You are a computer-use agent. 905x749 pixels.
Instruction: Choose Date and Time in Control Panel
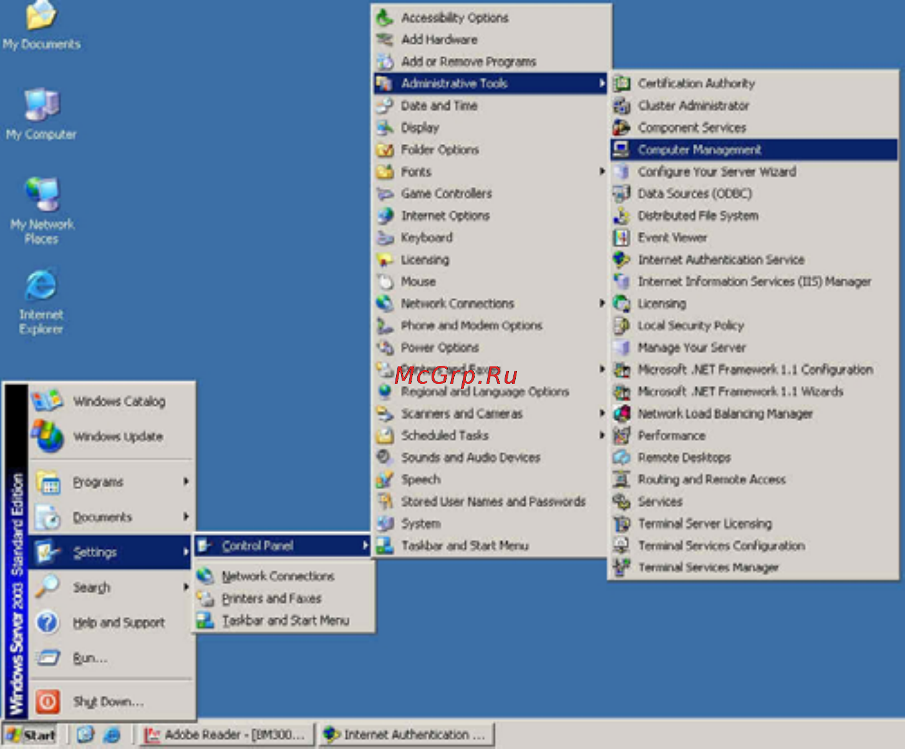coord(490,105)
